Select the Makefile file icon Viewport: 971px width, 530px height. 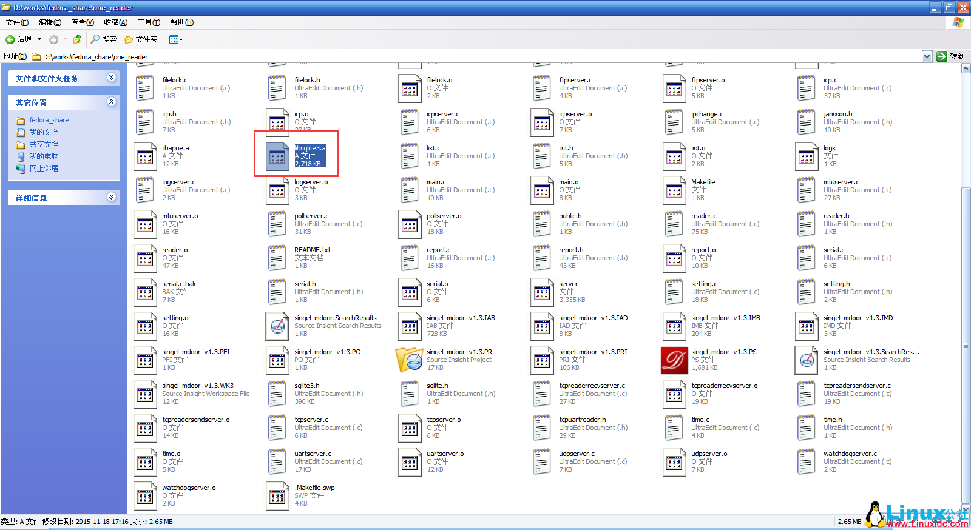[674, 190]
